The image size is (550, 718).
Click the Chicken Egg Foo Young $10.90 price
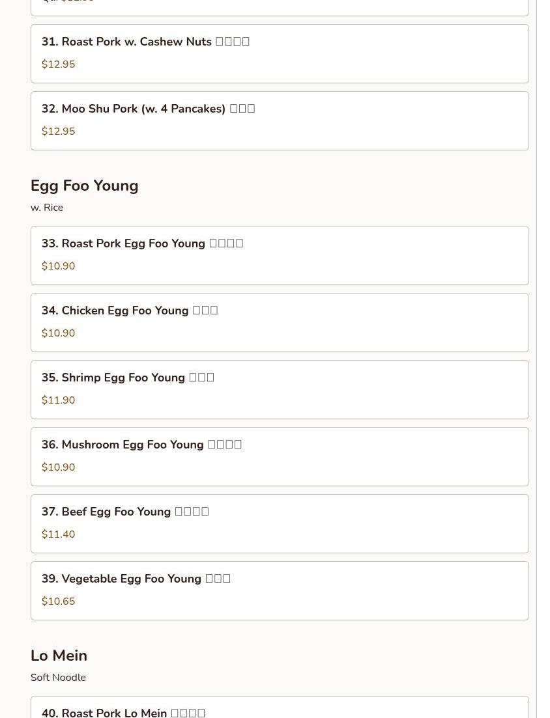59,333
